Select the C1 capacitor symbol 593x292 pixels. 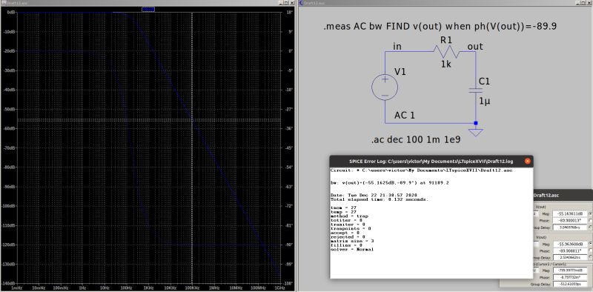(475, 90)
